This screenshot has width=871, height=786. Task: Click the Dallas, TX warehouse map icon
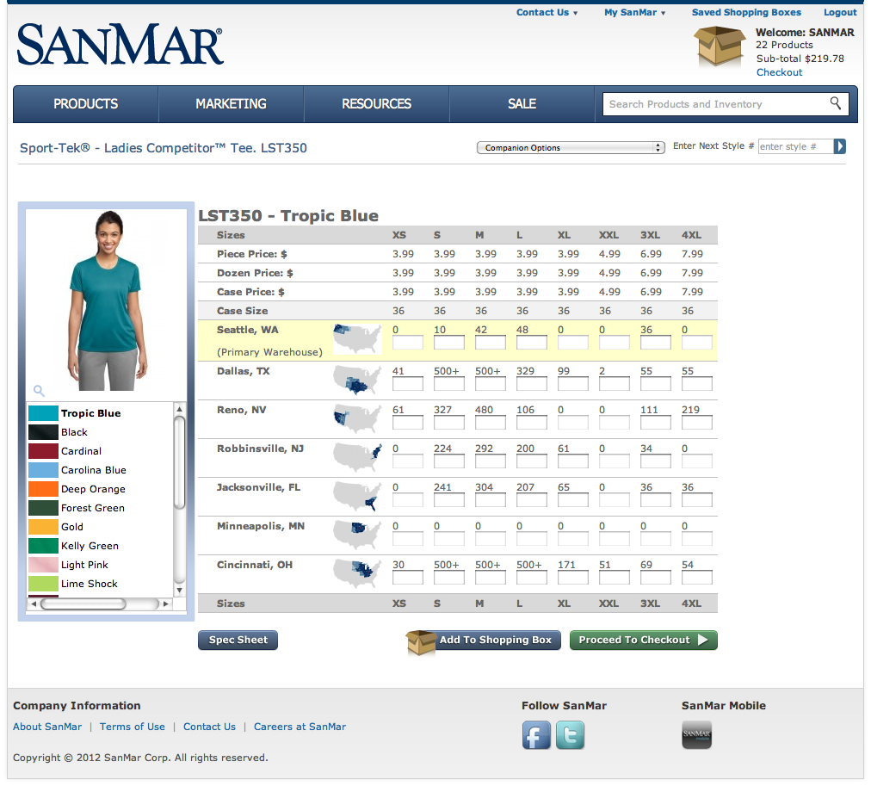(357, 380)
